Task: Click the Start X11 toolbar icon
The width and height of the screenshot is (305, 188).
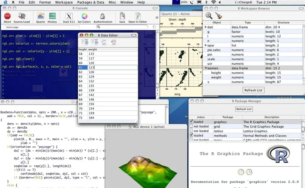Action: coord(69,16)
